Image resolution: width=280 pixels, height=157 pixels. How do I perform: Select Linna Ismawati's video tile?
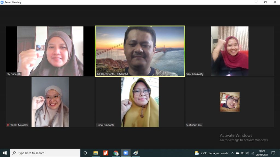[140, 102]
